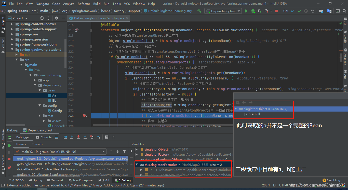
Task: Select next frame with the down arrow
Action: 117,152
